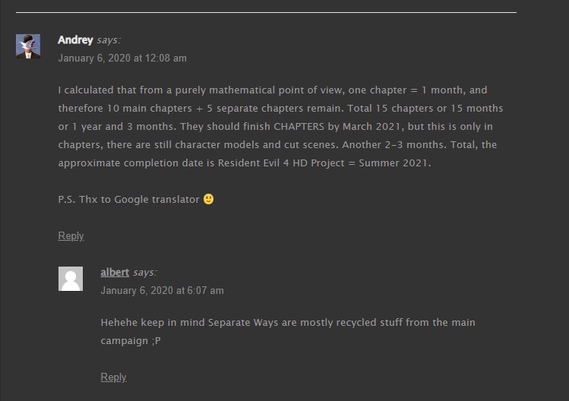The height and width of the screenshot is (401, 569).
Task: Click the "Summer 2021" text
Action: click(x=394, y=163)
